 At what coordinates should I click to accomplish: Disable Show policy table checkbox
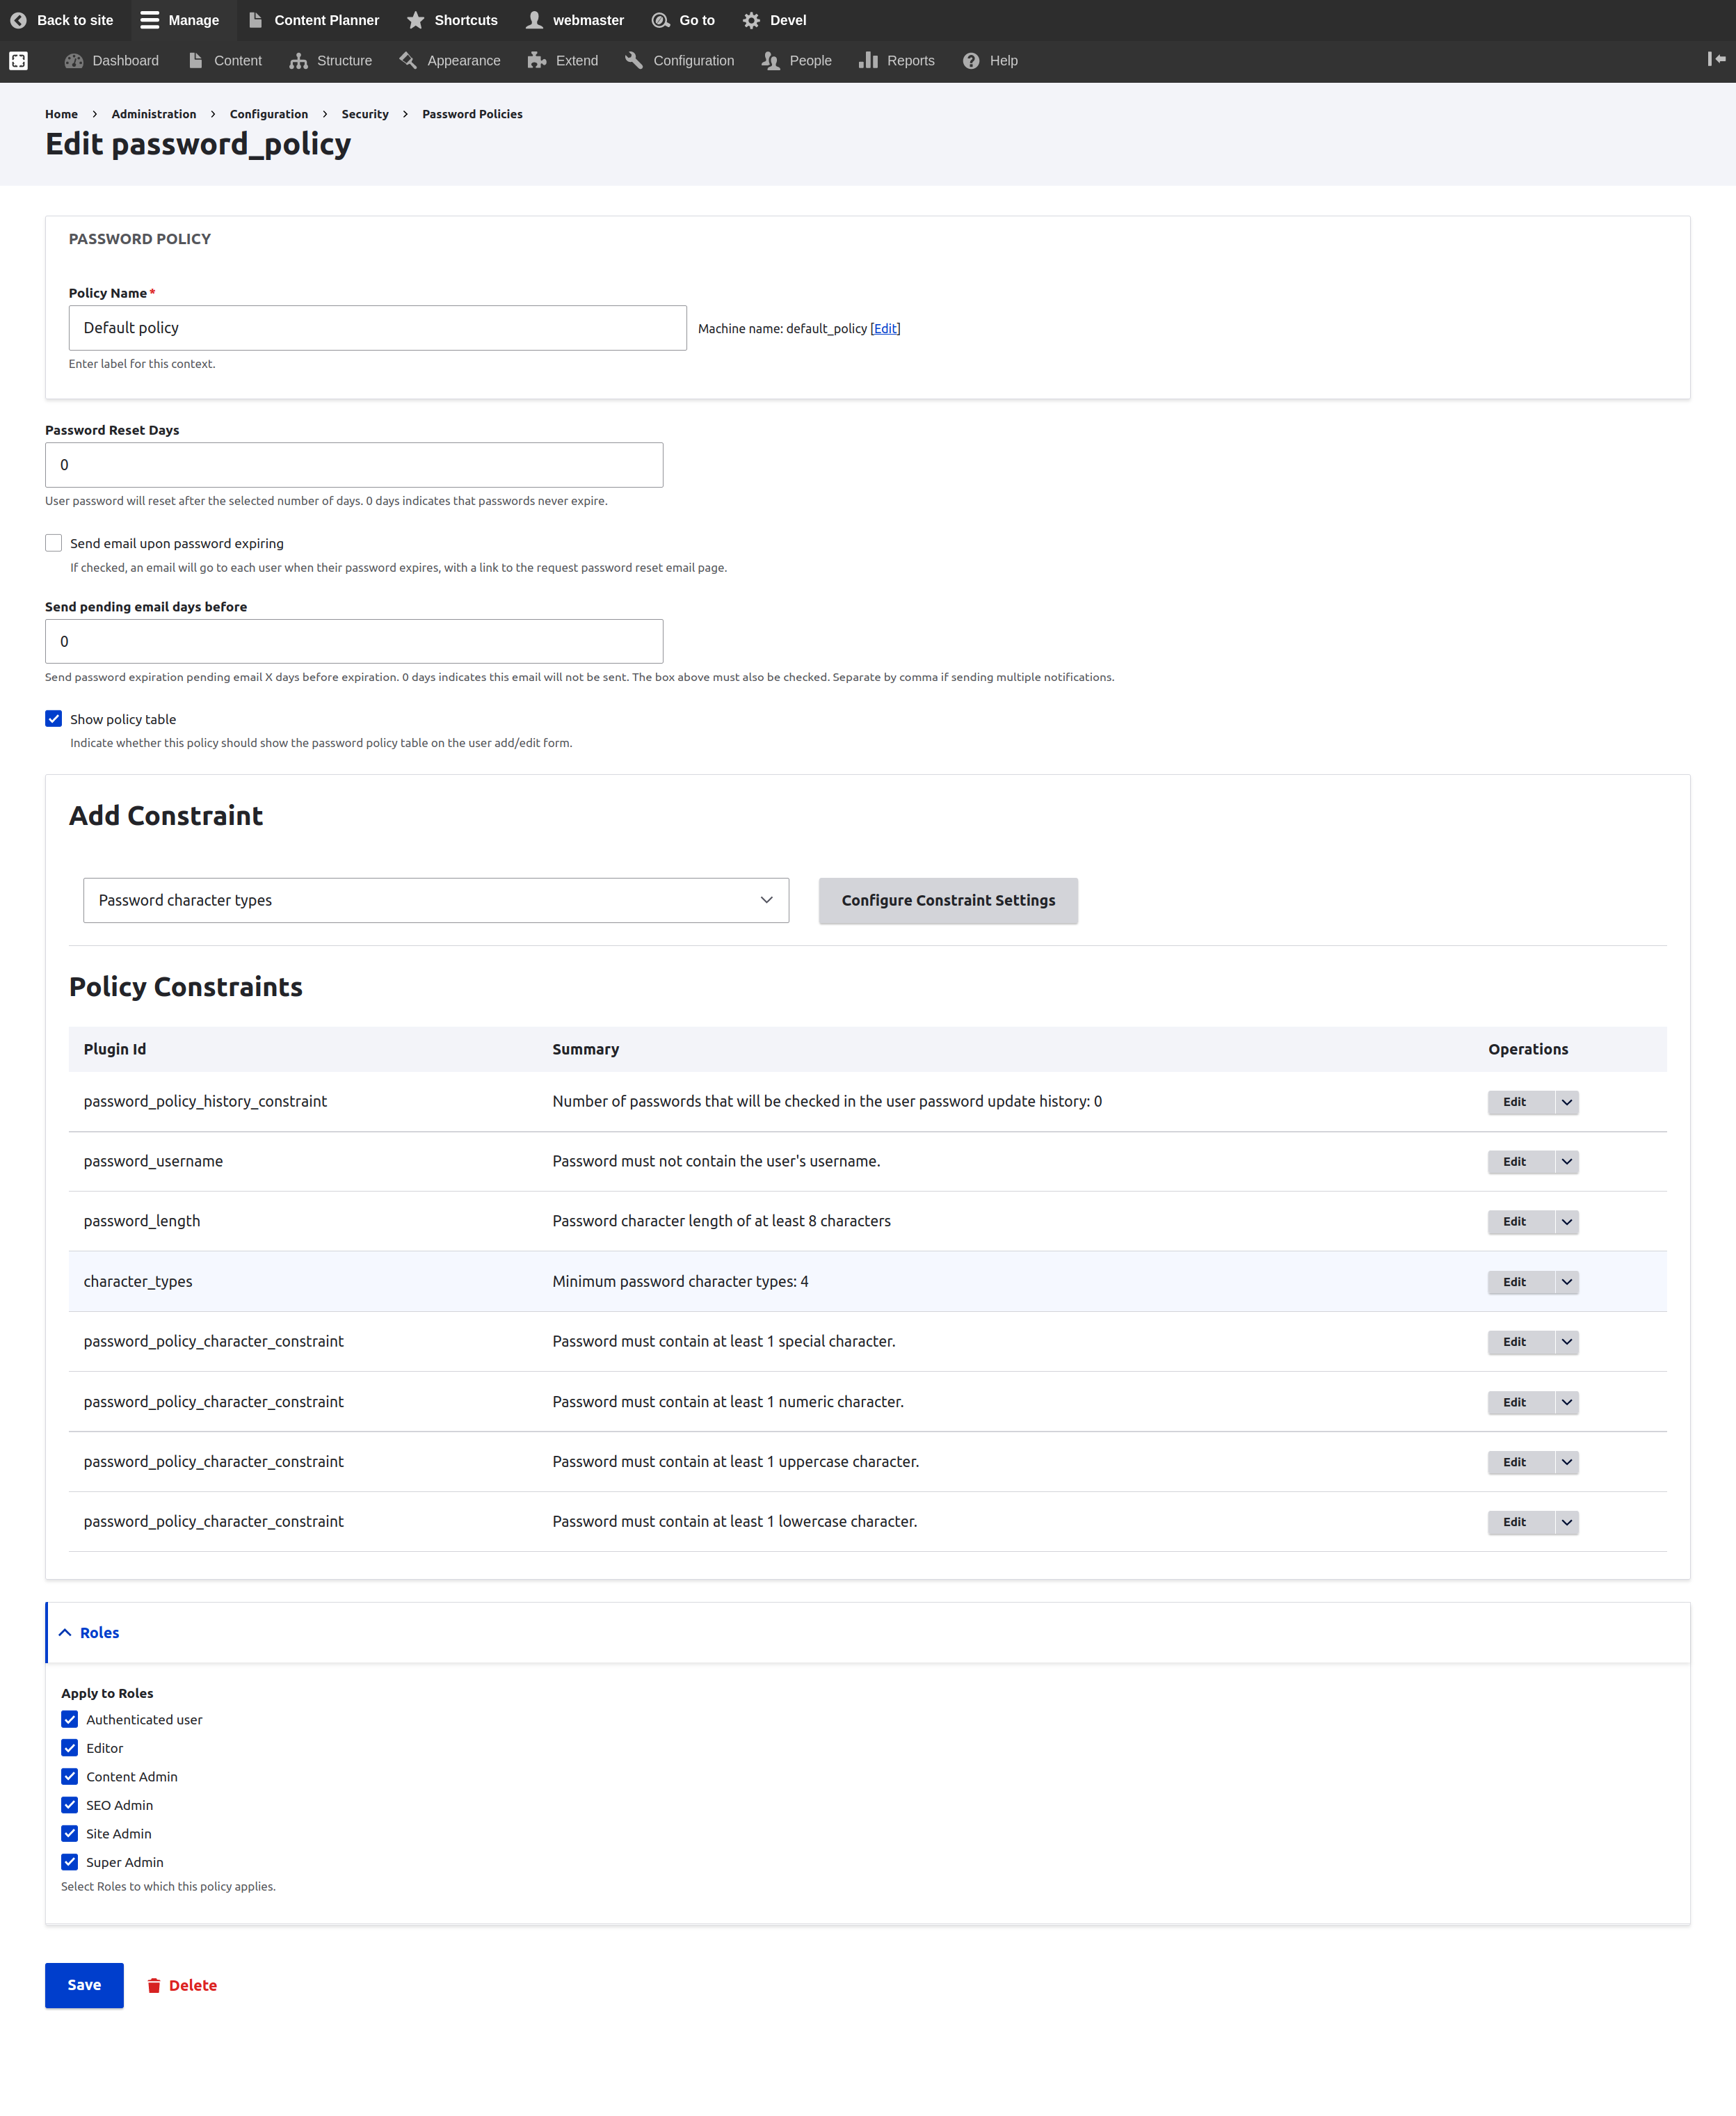(54, 719)
